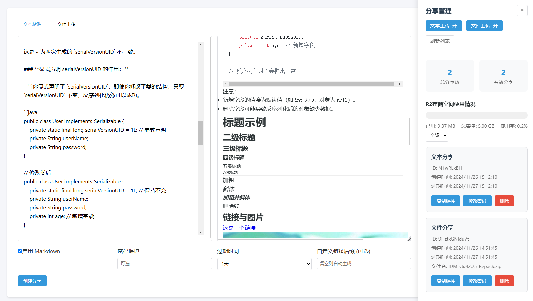Open the 文件上传 tab
The width and height of the screenshot is (533, 301).
[66, 24]
